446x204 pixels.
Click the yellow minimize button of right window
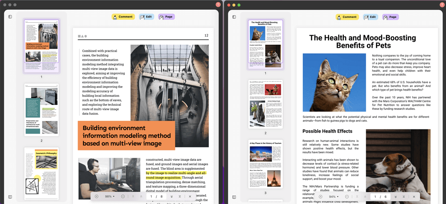234,5
